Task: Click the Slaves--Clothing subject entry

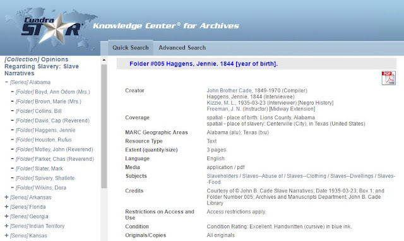Action: click(x=306, y=176)
